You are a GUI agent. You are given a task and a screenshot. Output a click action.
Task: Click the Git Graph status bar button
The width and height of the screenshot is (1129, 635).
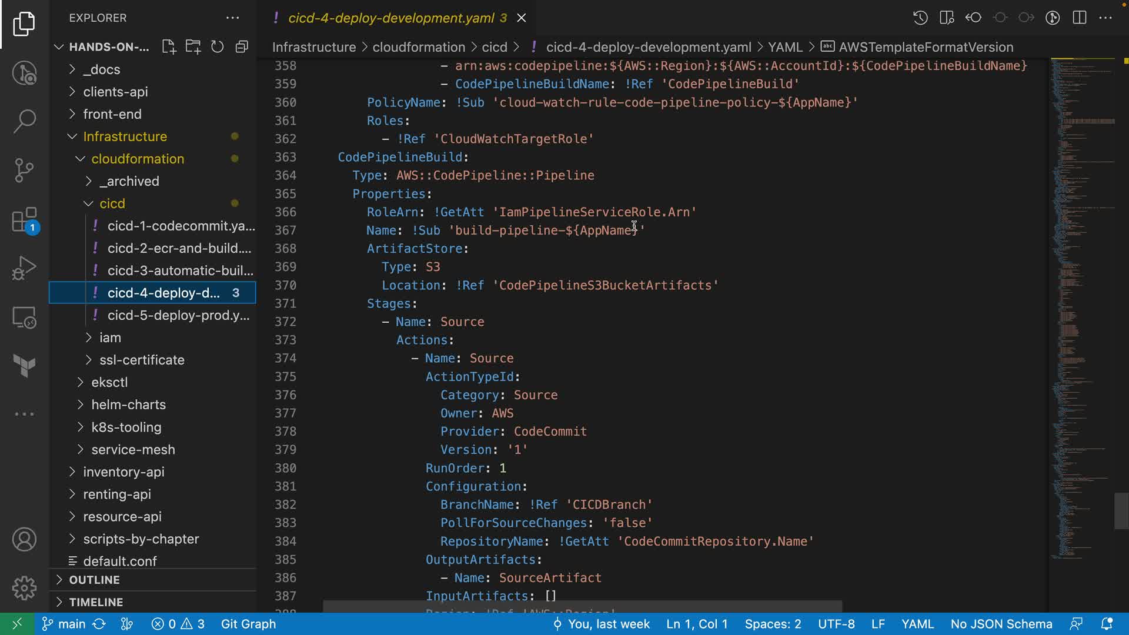click(248, 624)
